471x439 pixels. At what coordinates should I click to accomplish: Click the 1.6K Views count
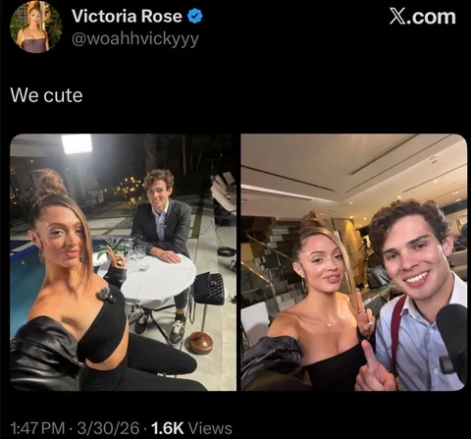[192, 428]
